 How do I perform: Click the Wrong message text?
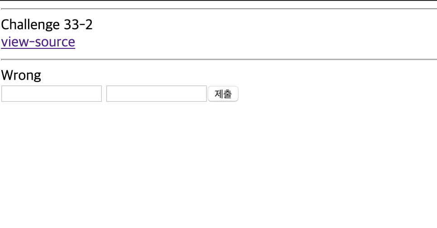click(x=21, y=75)
